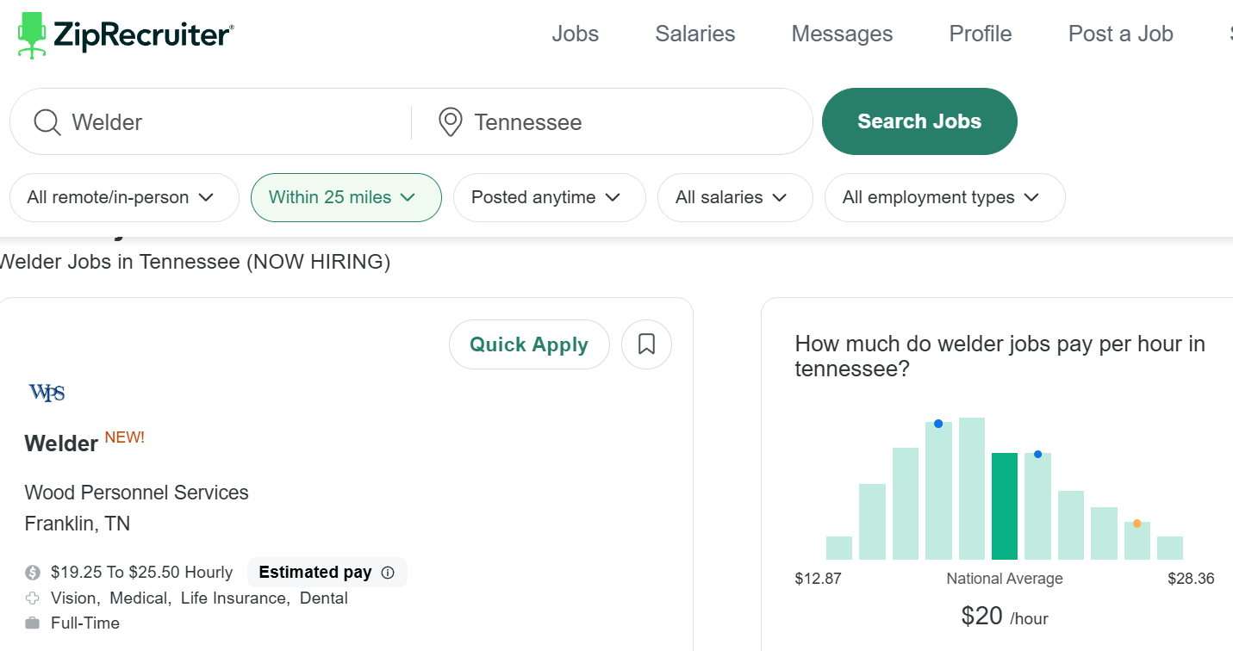The width and height of the screenshot is (1233, 651).
Task: Open the Welder job title link
Action: 61,443
